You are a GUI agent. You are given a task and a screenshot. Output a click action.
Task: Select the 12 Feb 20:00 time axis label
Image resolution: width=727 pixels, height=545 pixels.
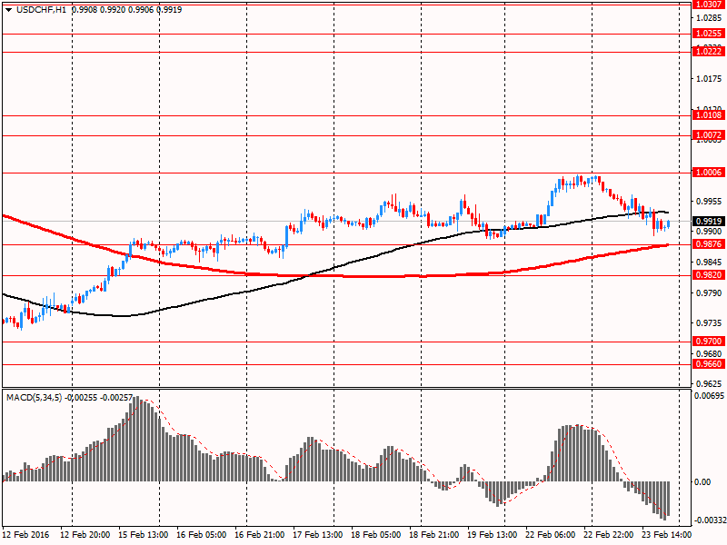pyautogui.click(x=85, y=534)
